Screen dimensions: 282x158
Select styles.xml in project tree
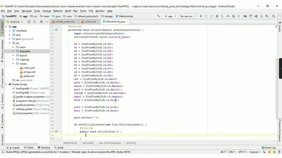tap(29, 76)
